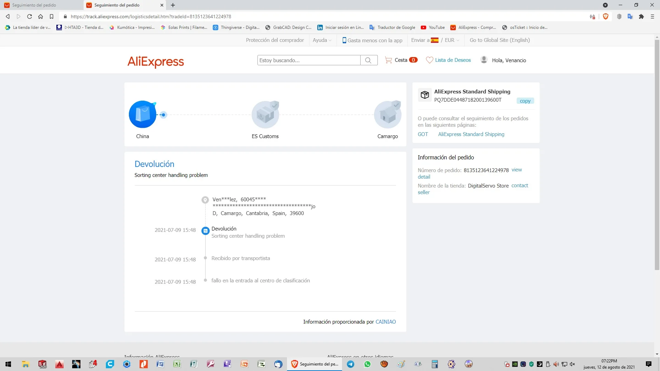Click the user profile avatar icon

pos(484,60)
